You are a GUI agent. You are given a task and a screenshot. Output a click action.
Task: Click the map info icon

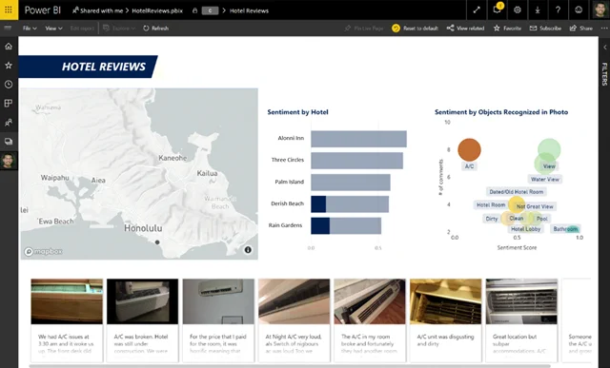click(x=248, y=250)
